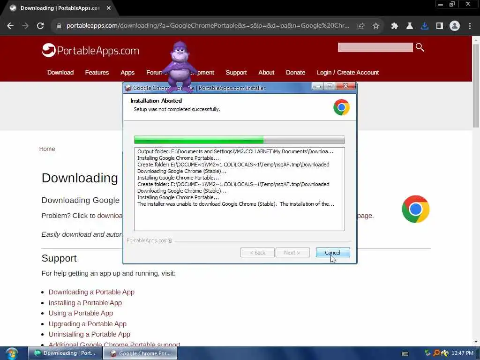Open the Apps menu item
Image resolution: width=480 pixels, height=360 pixels.
click(127, 73)
